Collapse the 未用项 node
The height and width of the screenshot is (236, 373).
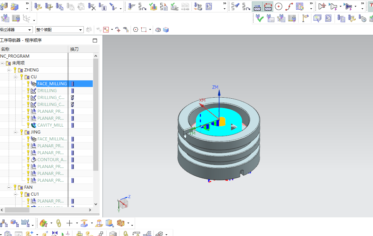2,63
